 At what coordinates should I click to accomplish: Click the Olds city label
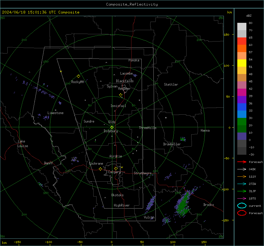pos(112,122)
